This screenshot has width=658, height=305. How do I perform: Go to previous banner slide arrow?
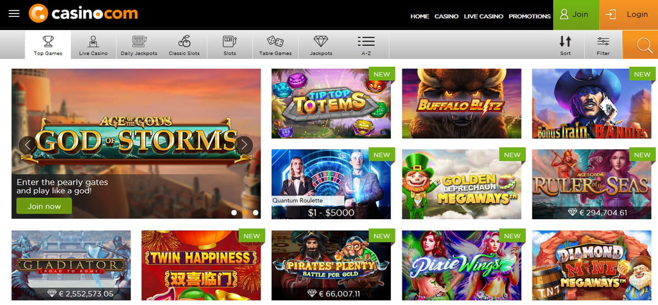(27, 145)
